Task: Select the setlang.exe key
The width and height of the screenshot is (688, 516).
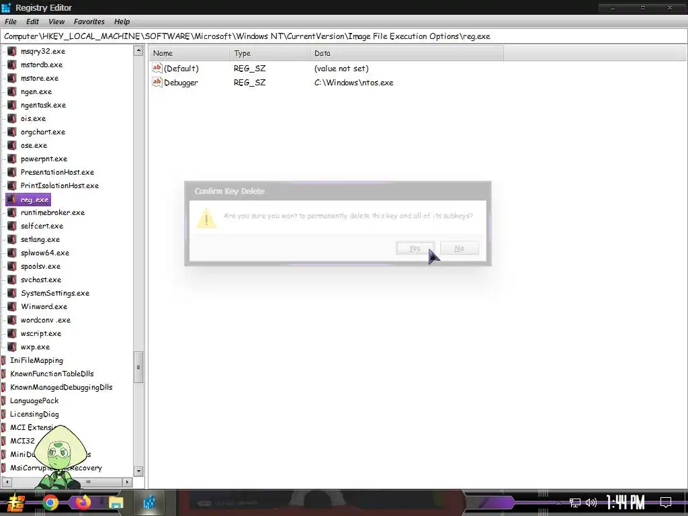Action: pos(40,240)
